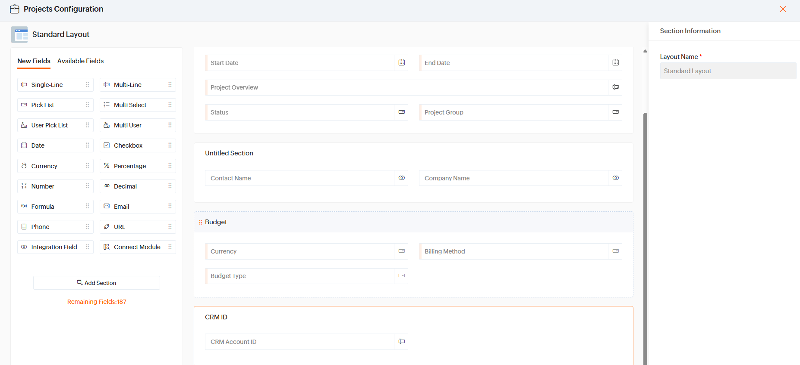
Task: Close the Projects Configuration window
Action: [x=783, y=9]
